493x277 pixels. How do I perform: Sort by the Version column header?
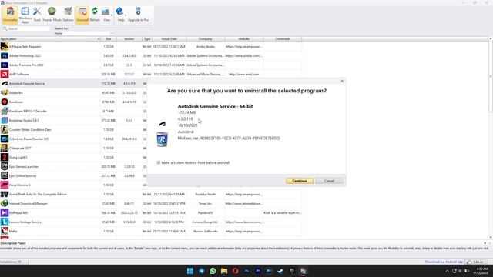point(129,39)
